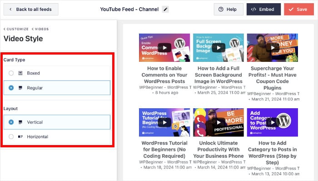
Task: Click the Regular card type icon
Action: (20, 88)
